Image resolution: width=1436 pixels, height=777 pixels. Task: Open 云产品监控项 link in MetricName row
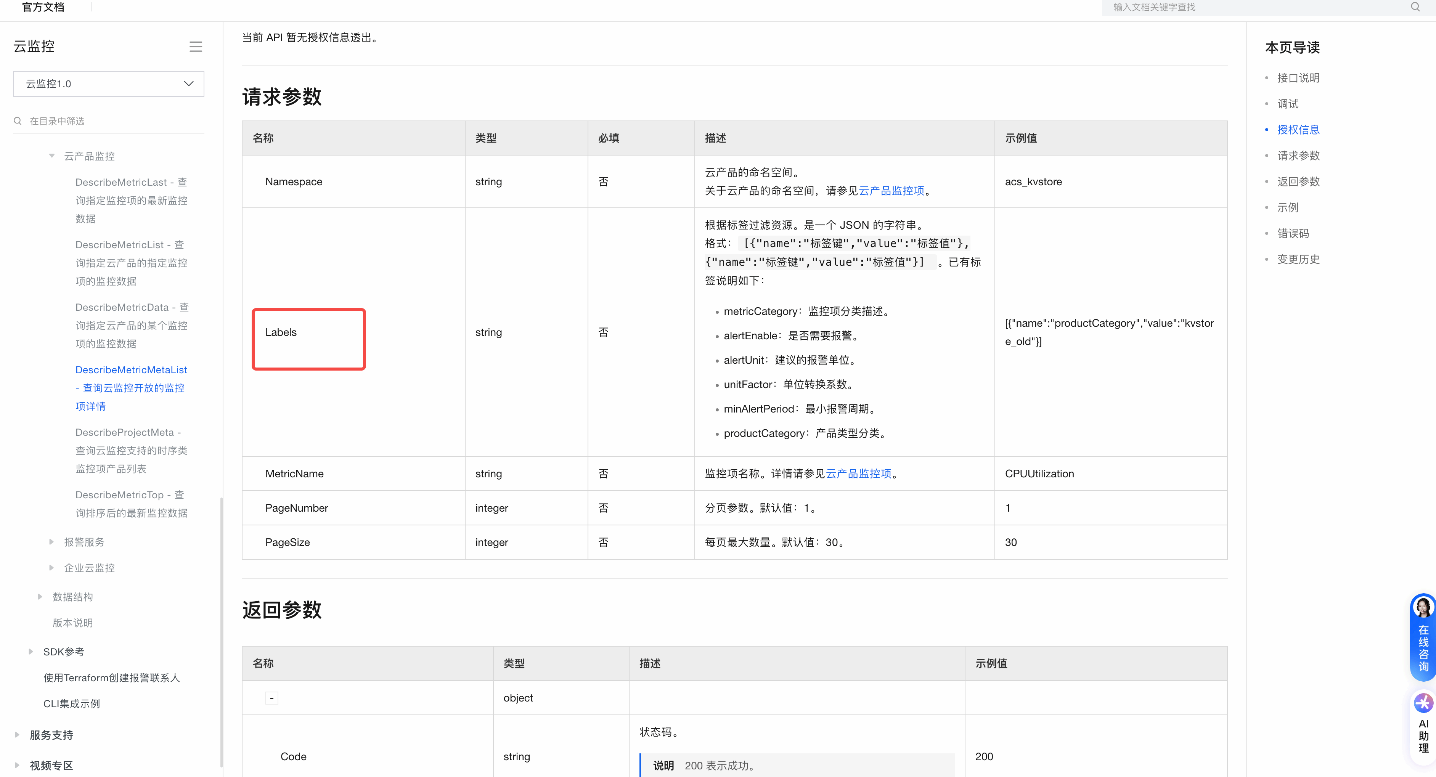(858, 474)
